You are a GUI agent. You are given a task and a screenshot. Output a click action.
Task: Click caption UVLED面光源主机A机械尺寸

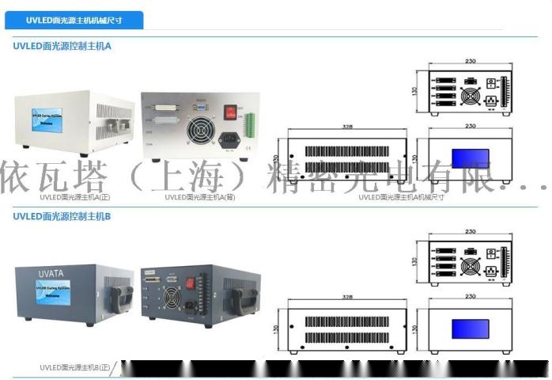401,197
